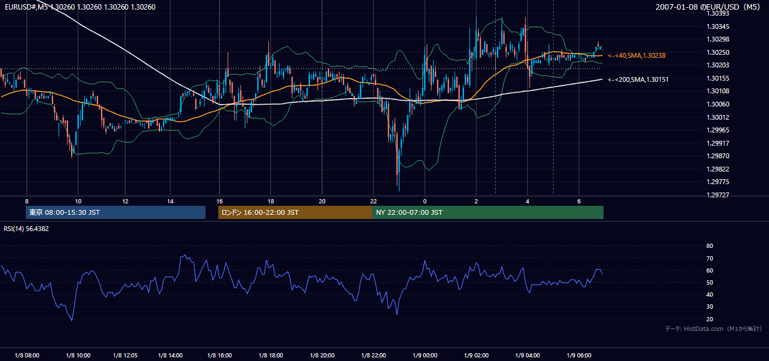Click RSI axis level 60

[709, 270]
